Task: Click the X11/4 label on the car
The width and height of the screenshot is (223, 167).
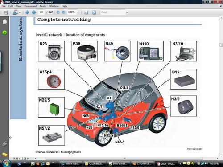Action: 124,88
